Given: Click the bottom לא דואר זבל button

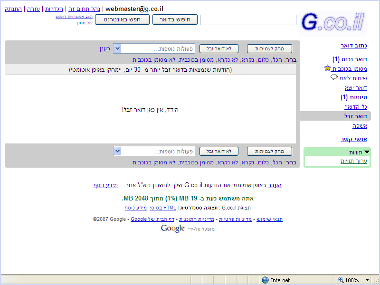Looking at the screenshot, I should coord(219,151).
